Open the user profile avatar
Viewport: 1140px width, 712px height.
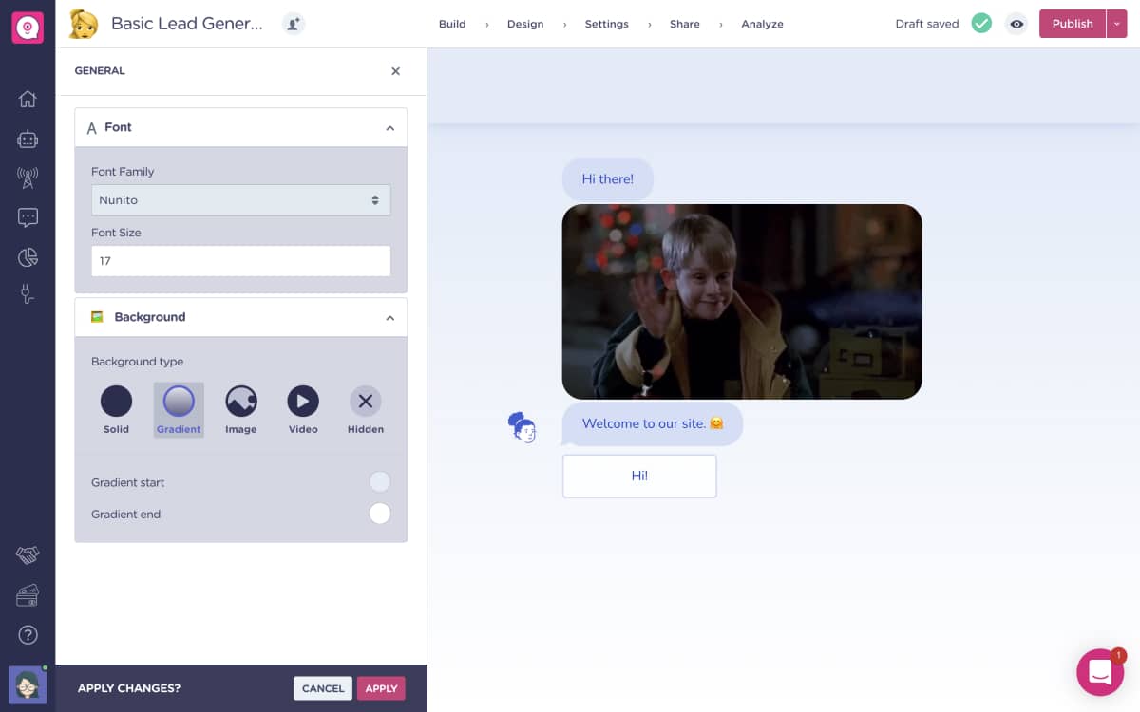pos(28,684)
